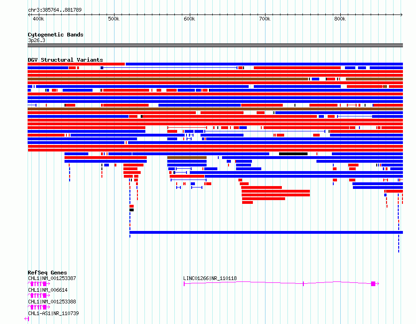Screen dimensions: 416x324
Task: Select the Cytogenetic Bands track title
Action: 56,35
